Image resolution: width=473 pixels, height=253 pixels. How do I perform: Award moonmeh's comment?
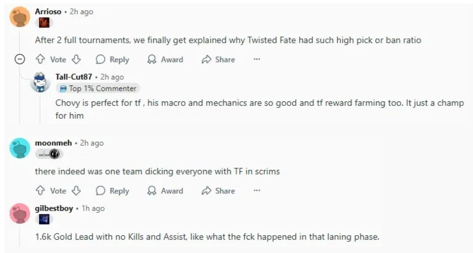165,191
